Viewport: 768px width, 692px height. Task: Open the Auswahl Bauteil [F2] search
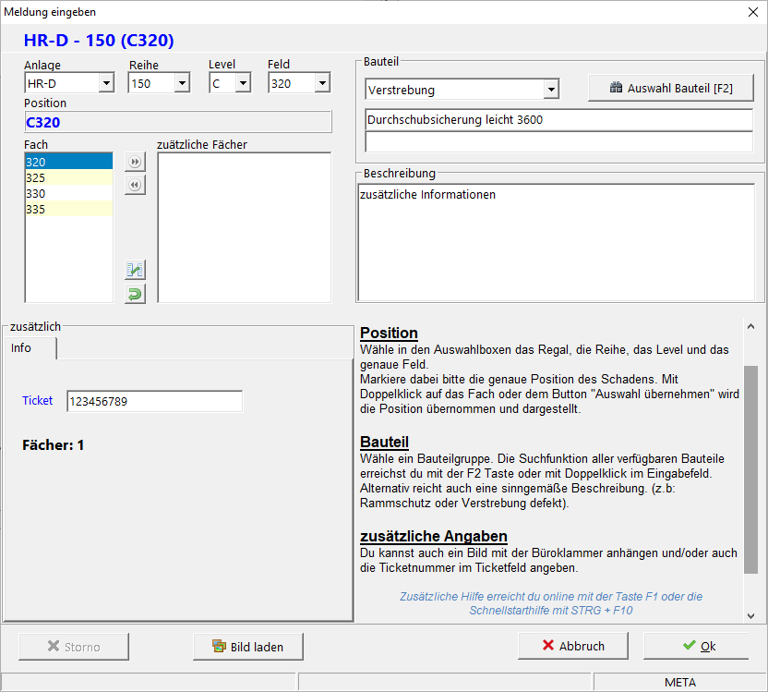tap(671, 89)
